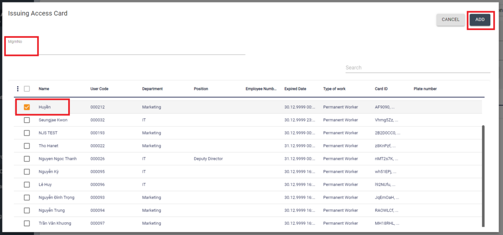The height and width of the screenshot is (235, 503).
Task: Click the Card ID column header
Action: tap(381, 89)
